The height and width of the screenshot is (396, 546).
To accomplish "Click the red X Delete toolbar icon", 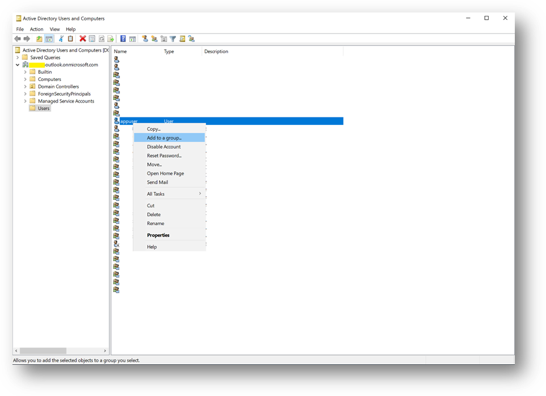I will (x=83, y=39).
